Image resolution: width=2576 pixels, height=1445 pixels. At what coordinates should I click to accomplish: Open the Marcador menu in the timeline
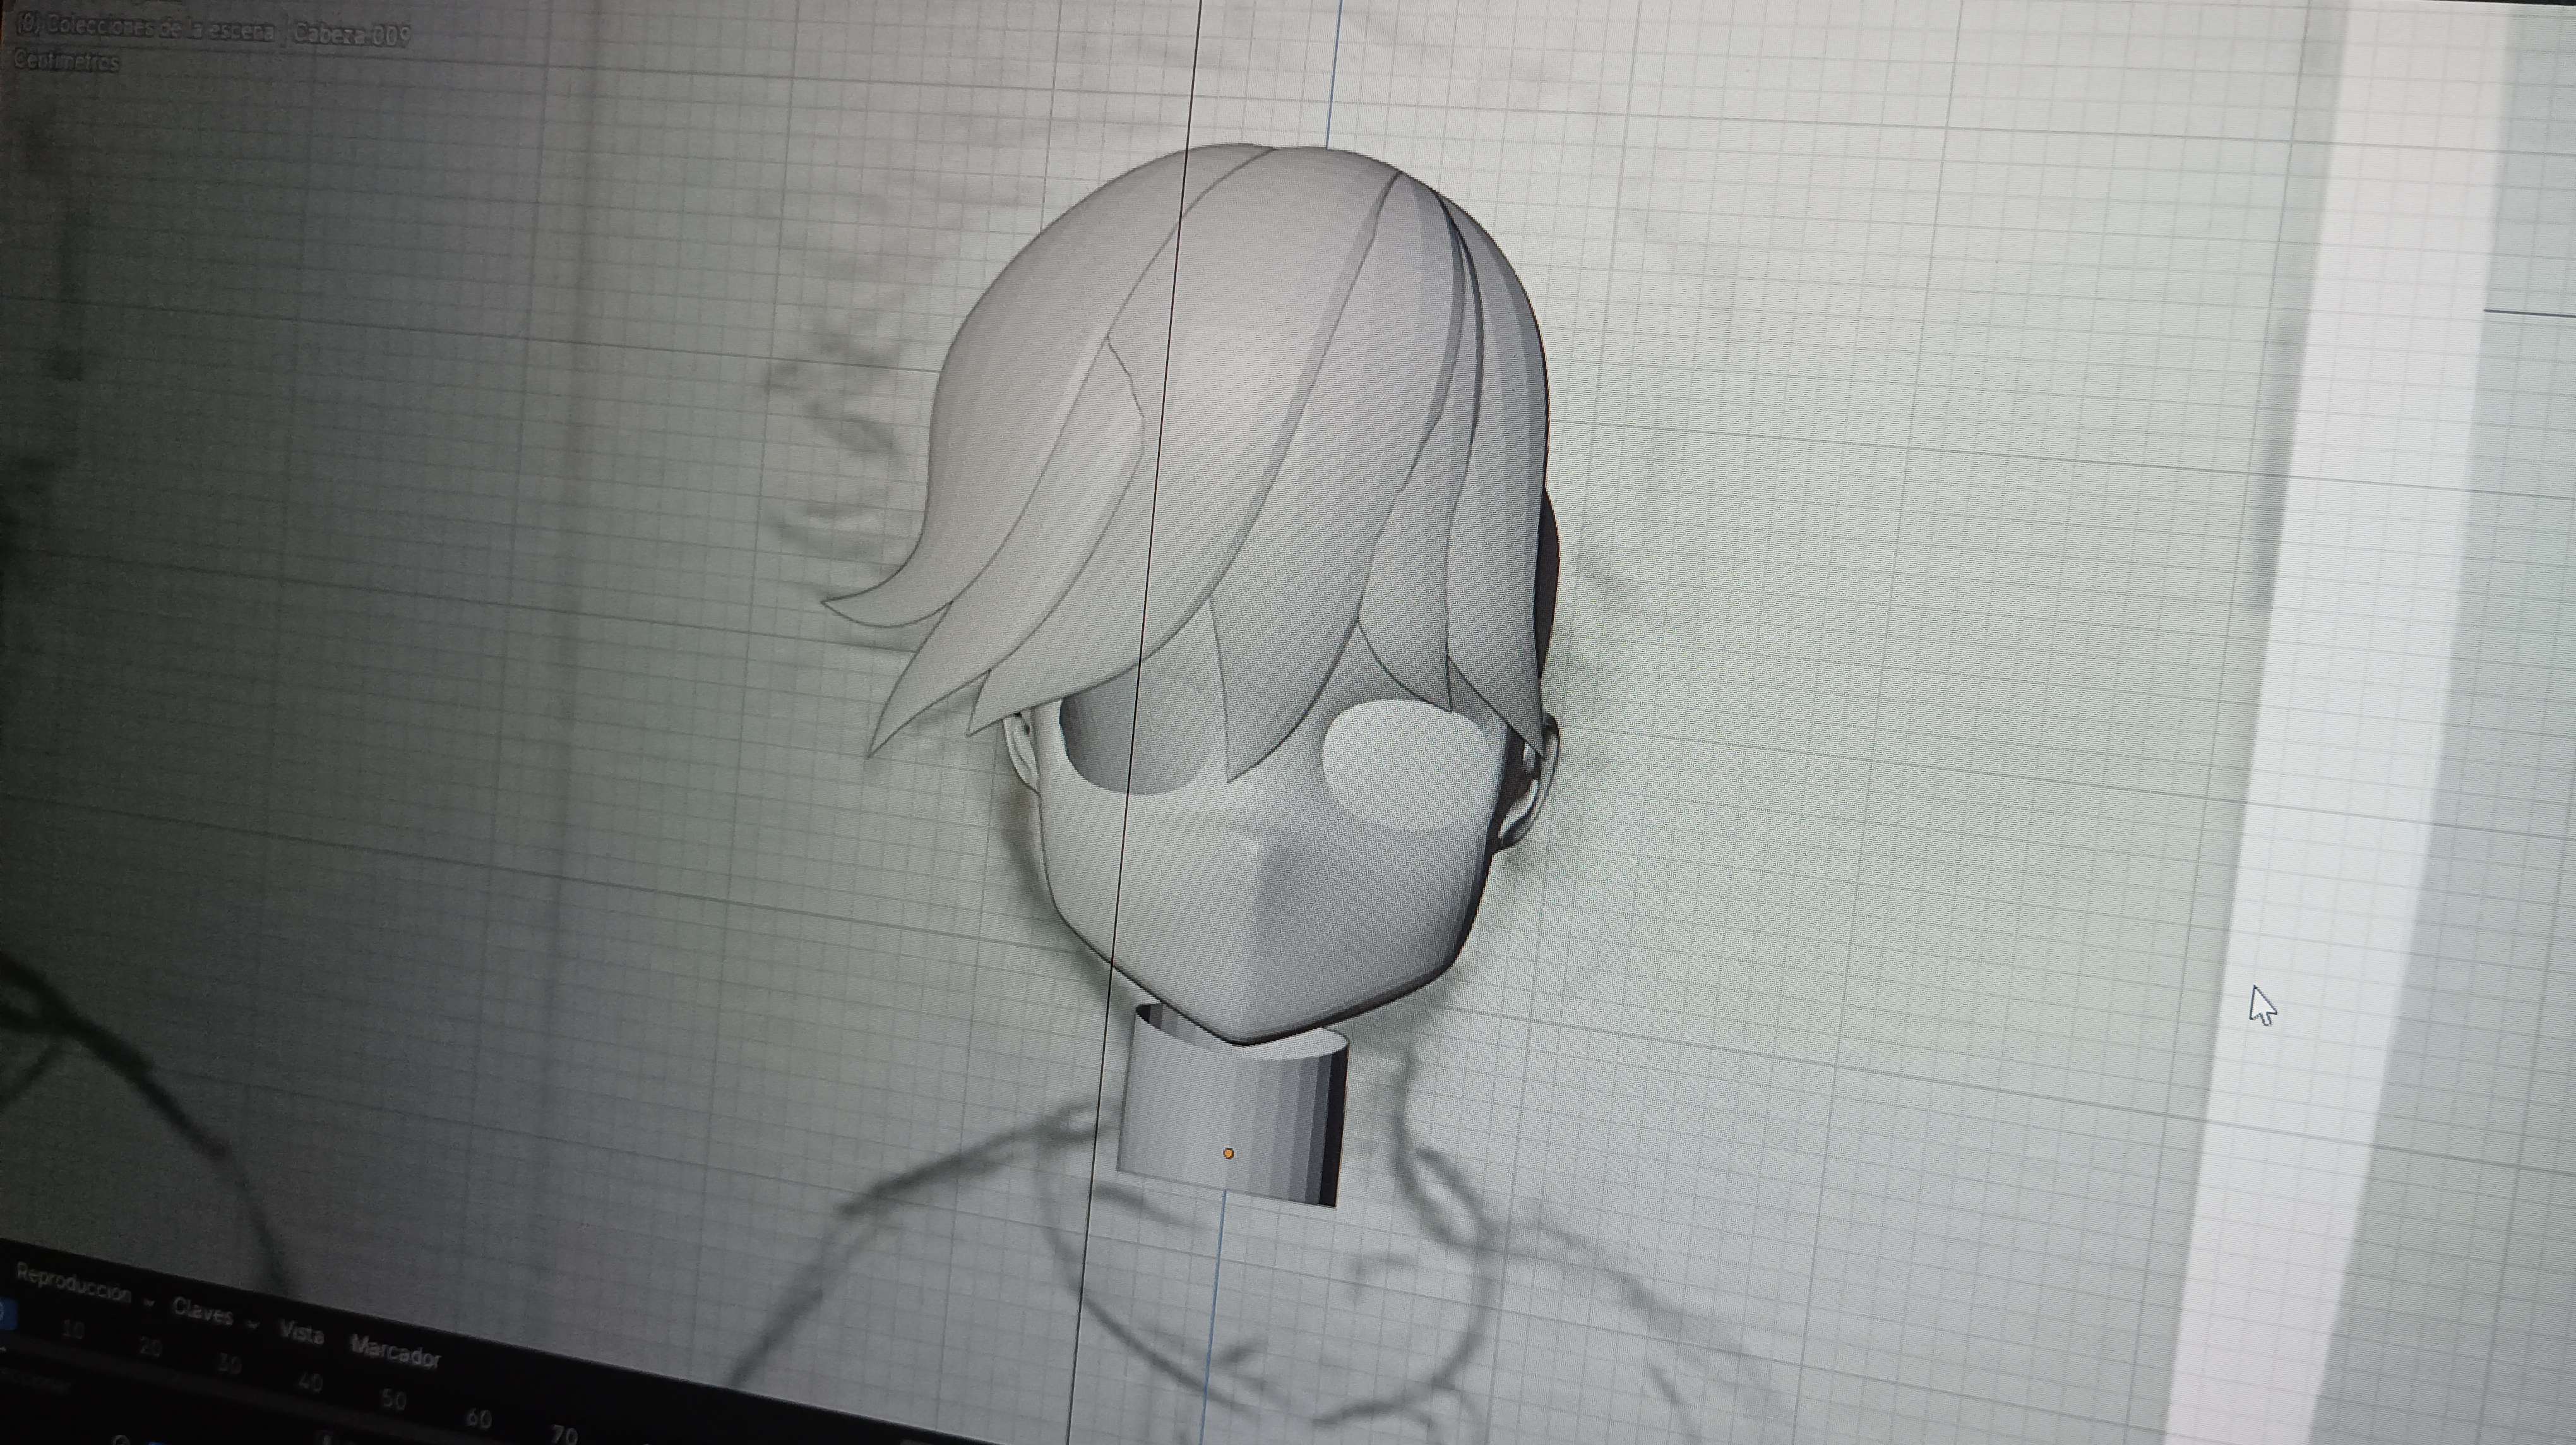click(x=395, y=1351)
